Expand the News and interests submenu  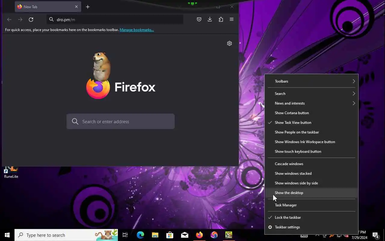coord(312,103)
